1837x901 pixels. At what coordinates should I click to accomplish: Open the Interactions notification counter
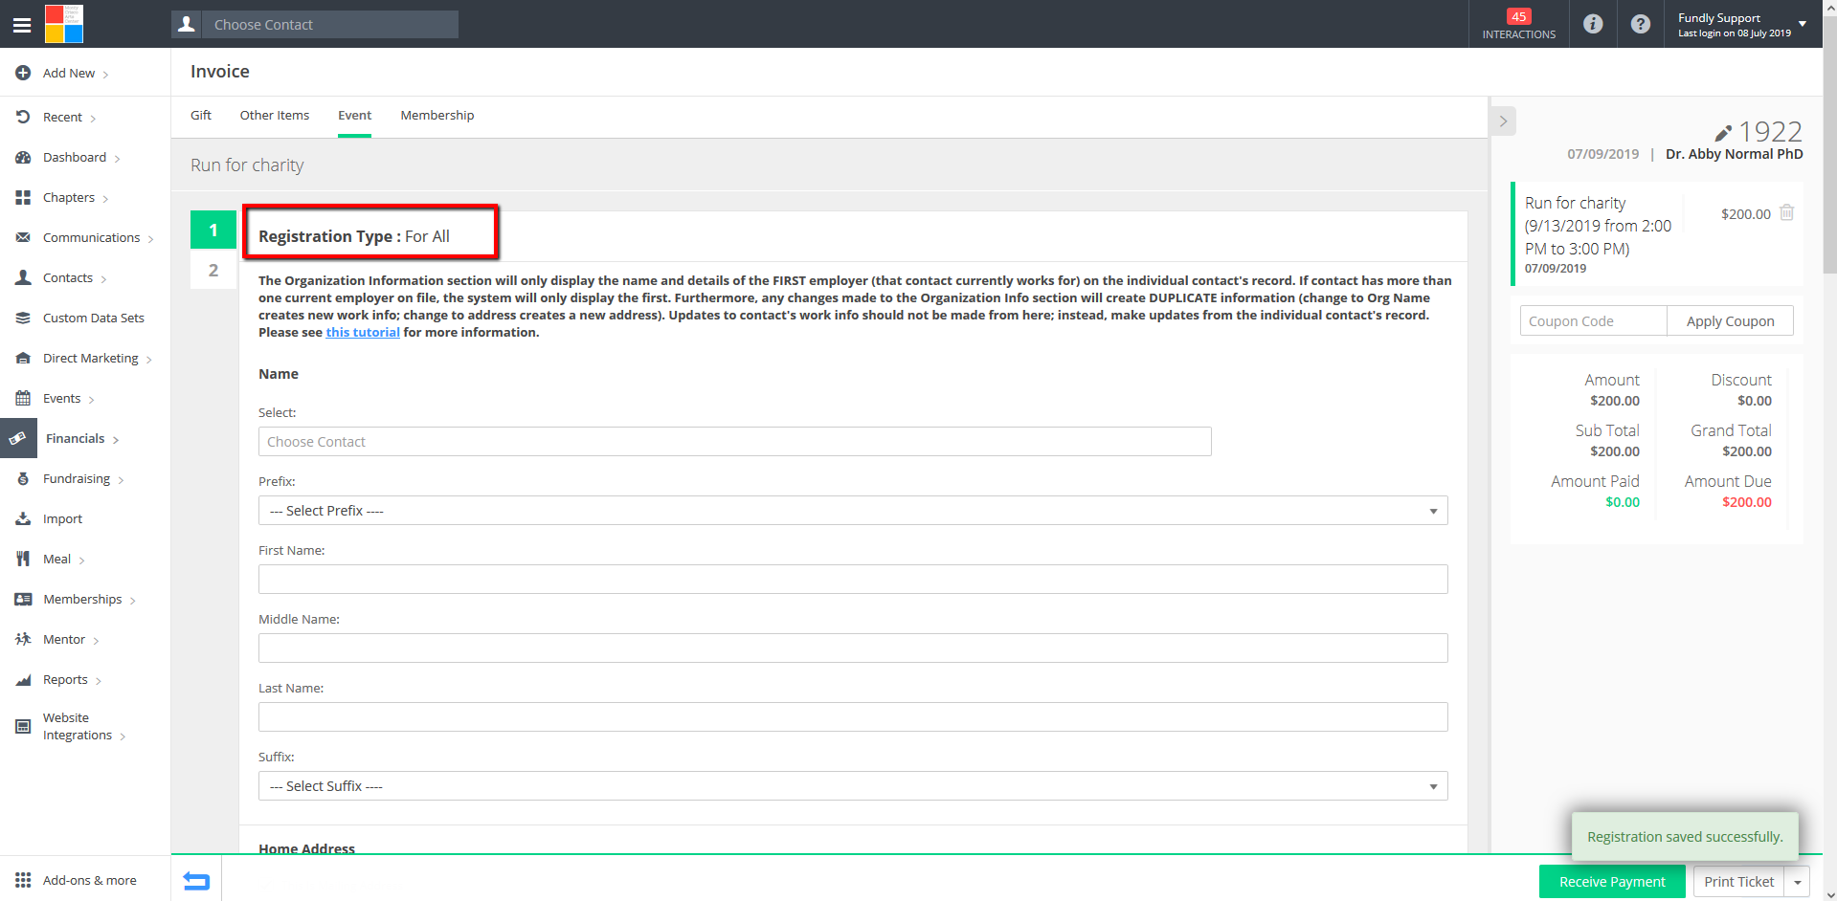[1518, 24]
